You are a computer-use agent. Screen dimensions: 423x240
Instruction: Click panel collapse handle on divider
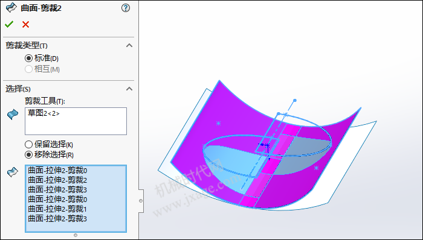(x=141, y=201)
